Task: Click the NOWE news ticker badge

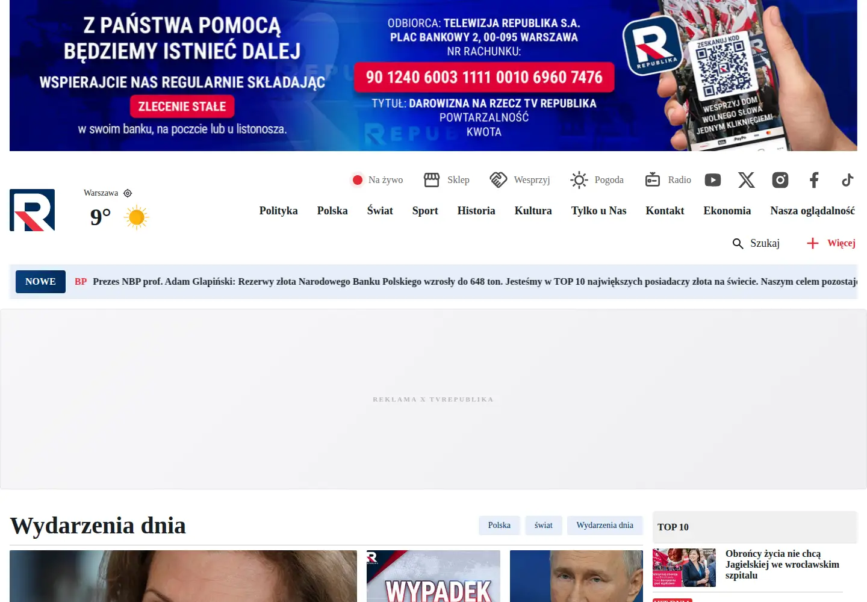Action: click(x=40, y=282)
